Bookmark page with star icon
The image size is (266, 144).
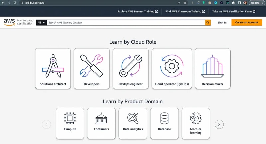(x=185, y=3)
